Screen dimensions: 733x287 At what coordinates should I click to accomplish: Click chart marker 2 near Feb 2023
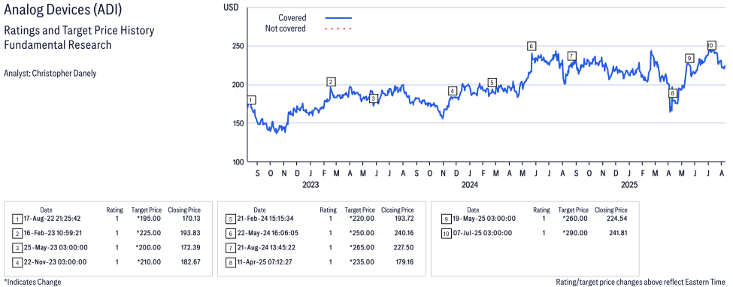(331, 82)
